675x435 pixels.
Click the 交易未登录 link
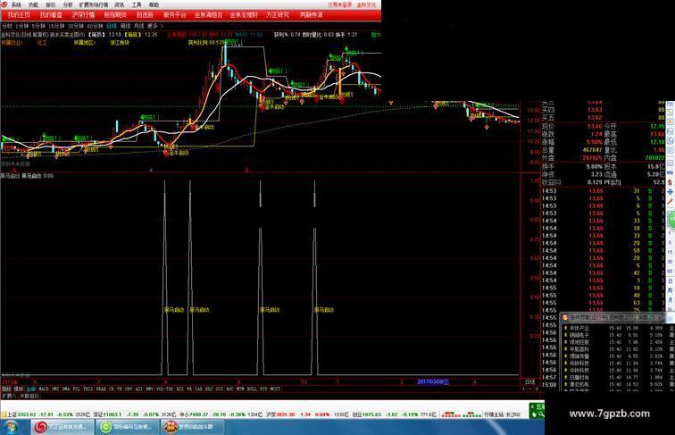[340, 4]
